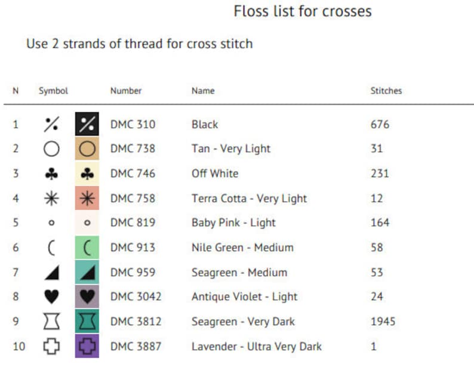
Task: Select the black triangle symbol in row 7
Action: 52,273
